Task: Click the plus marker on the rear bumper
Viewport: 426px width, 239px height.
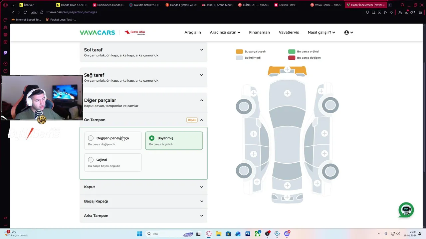Action: [x=287, y=198]
